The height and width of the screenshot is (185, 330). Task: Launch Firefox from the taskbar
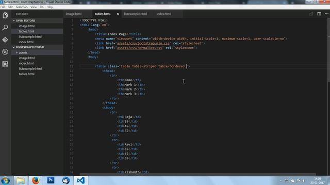(x=36, y=180)
